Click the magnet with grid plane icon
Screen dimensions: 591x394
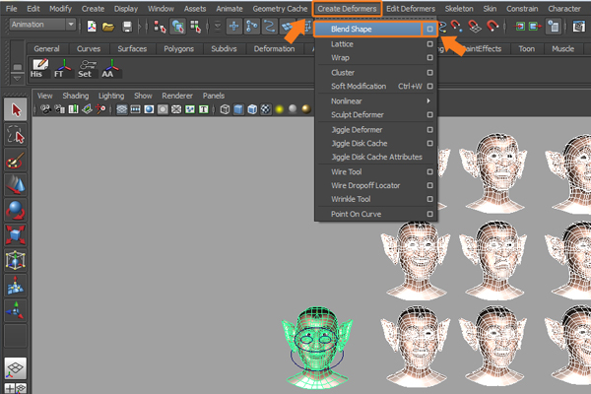click(x=474, y=27)
